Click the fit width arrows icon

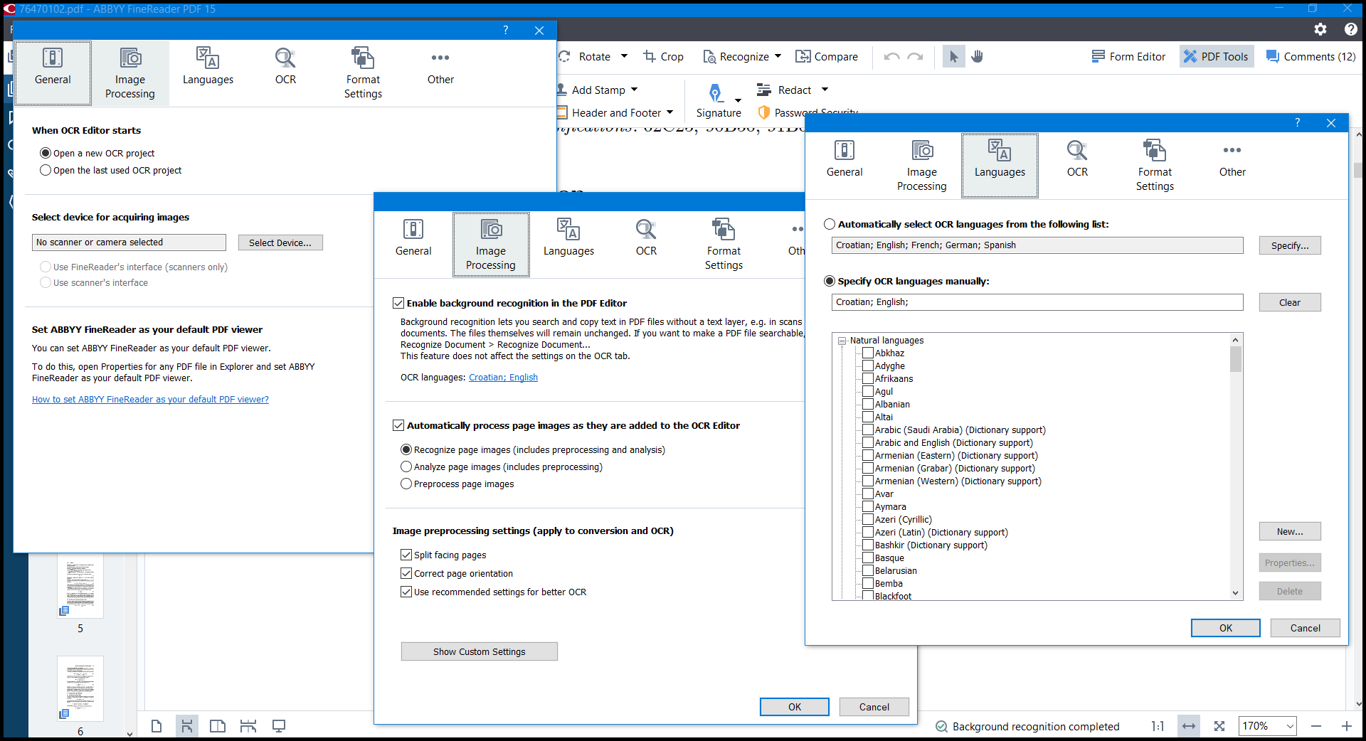point(1189,726)
